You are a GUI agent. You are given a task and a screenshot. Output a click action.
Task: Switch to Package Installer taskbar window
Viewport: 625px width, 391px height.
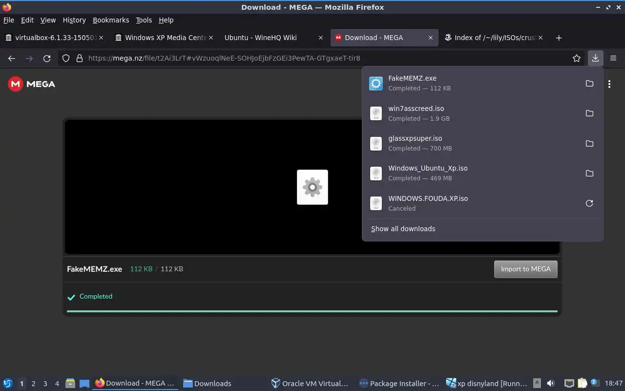pyautogui.click(x=399, y=384)
